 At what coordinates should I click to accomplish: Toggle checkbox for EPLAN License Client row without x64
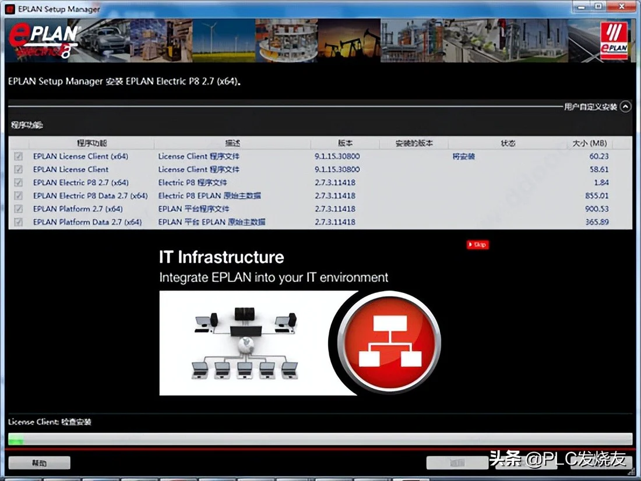click(x=19, y=169)
